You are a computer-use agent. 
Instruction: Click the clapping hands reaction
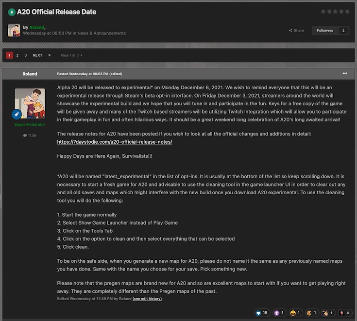[324, 313]
